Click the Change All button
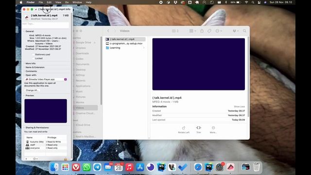 [32, 90]
